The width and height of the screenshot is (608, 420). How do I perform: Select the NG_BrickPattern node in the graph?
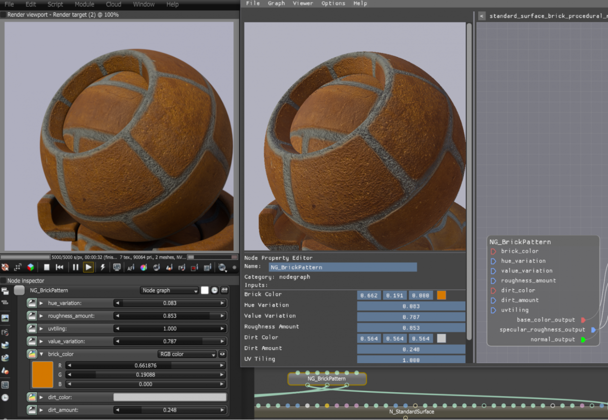pos(327,379)
